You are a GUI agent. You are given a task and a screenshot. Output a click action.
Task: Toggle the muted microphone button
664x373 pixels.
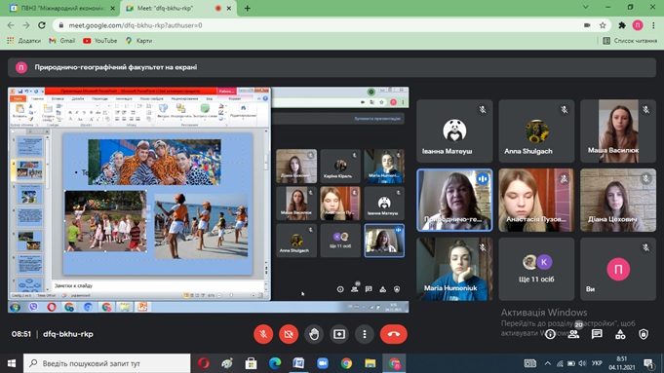click(x=263, y=334)
